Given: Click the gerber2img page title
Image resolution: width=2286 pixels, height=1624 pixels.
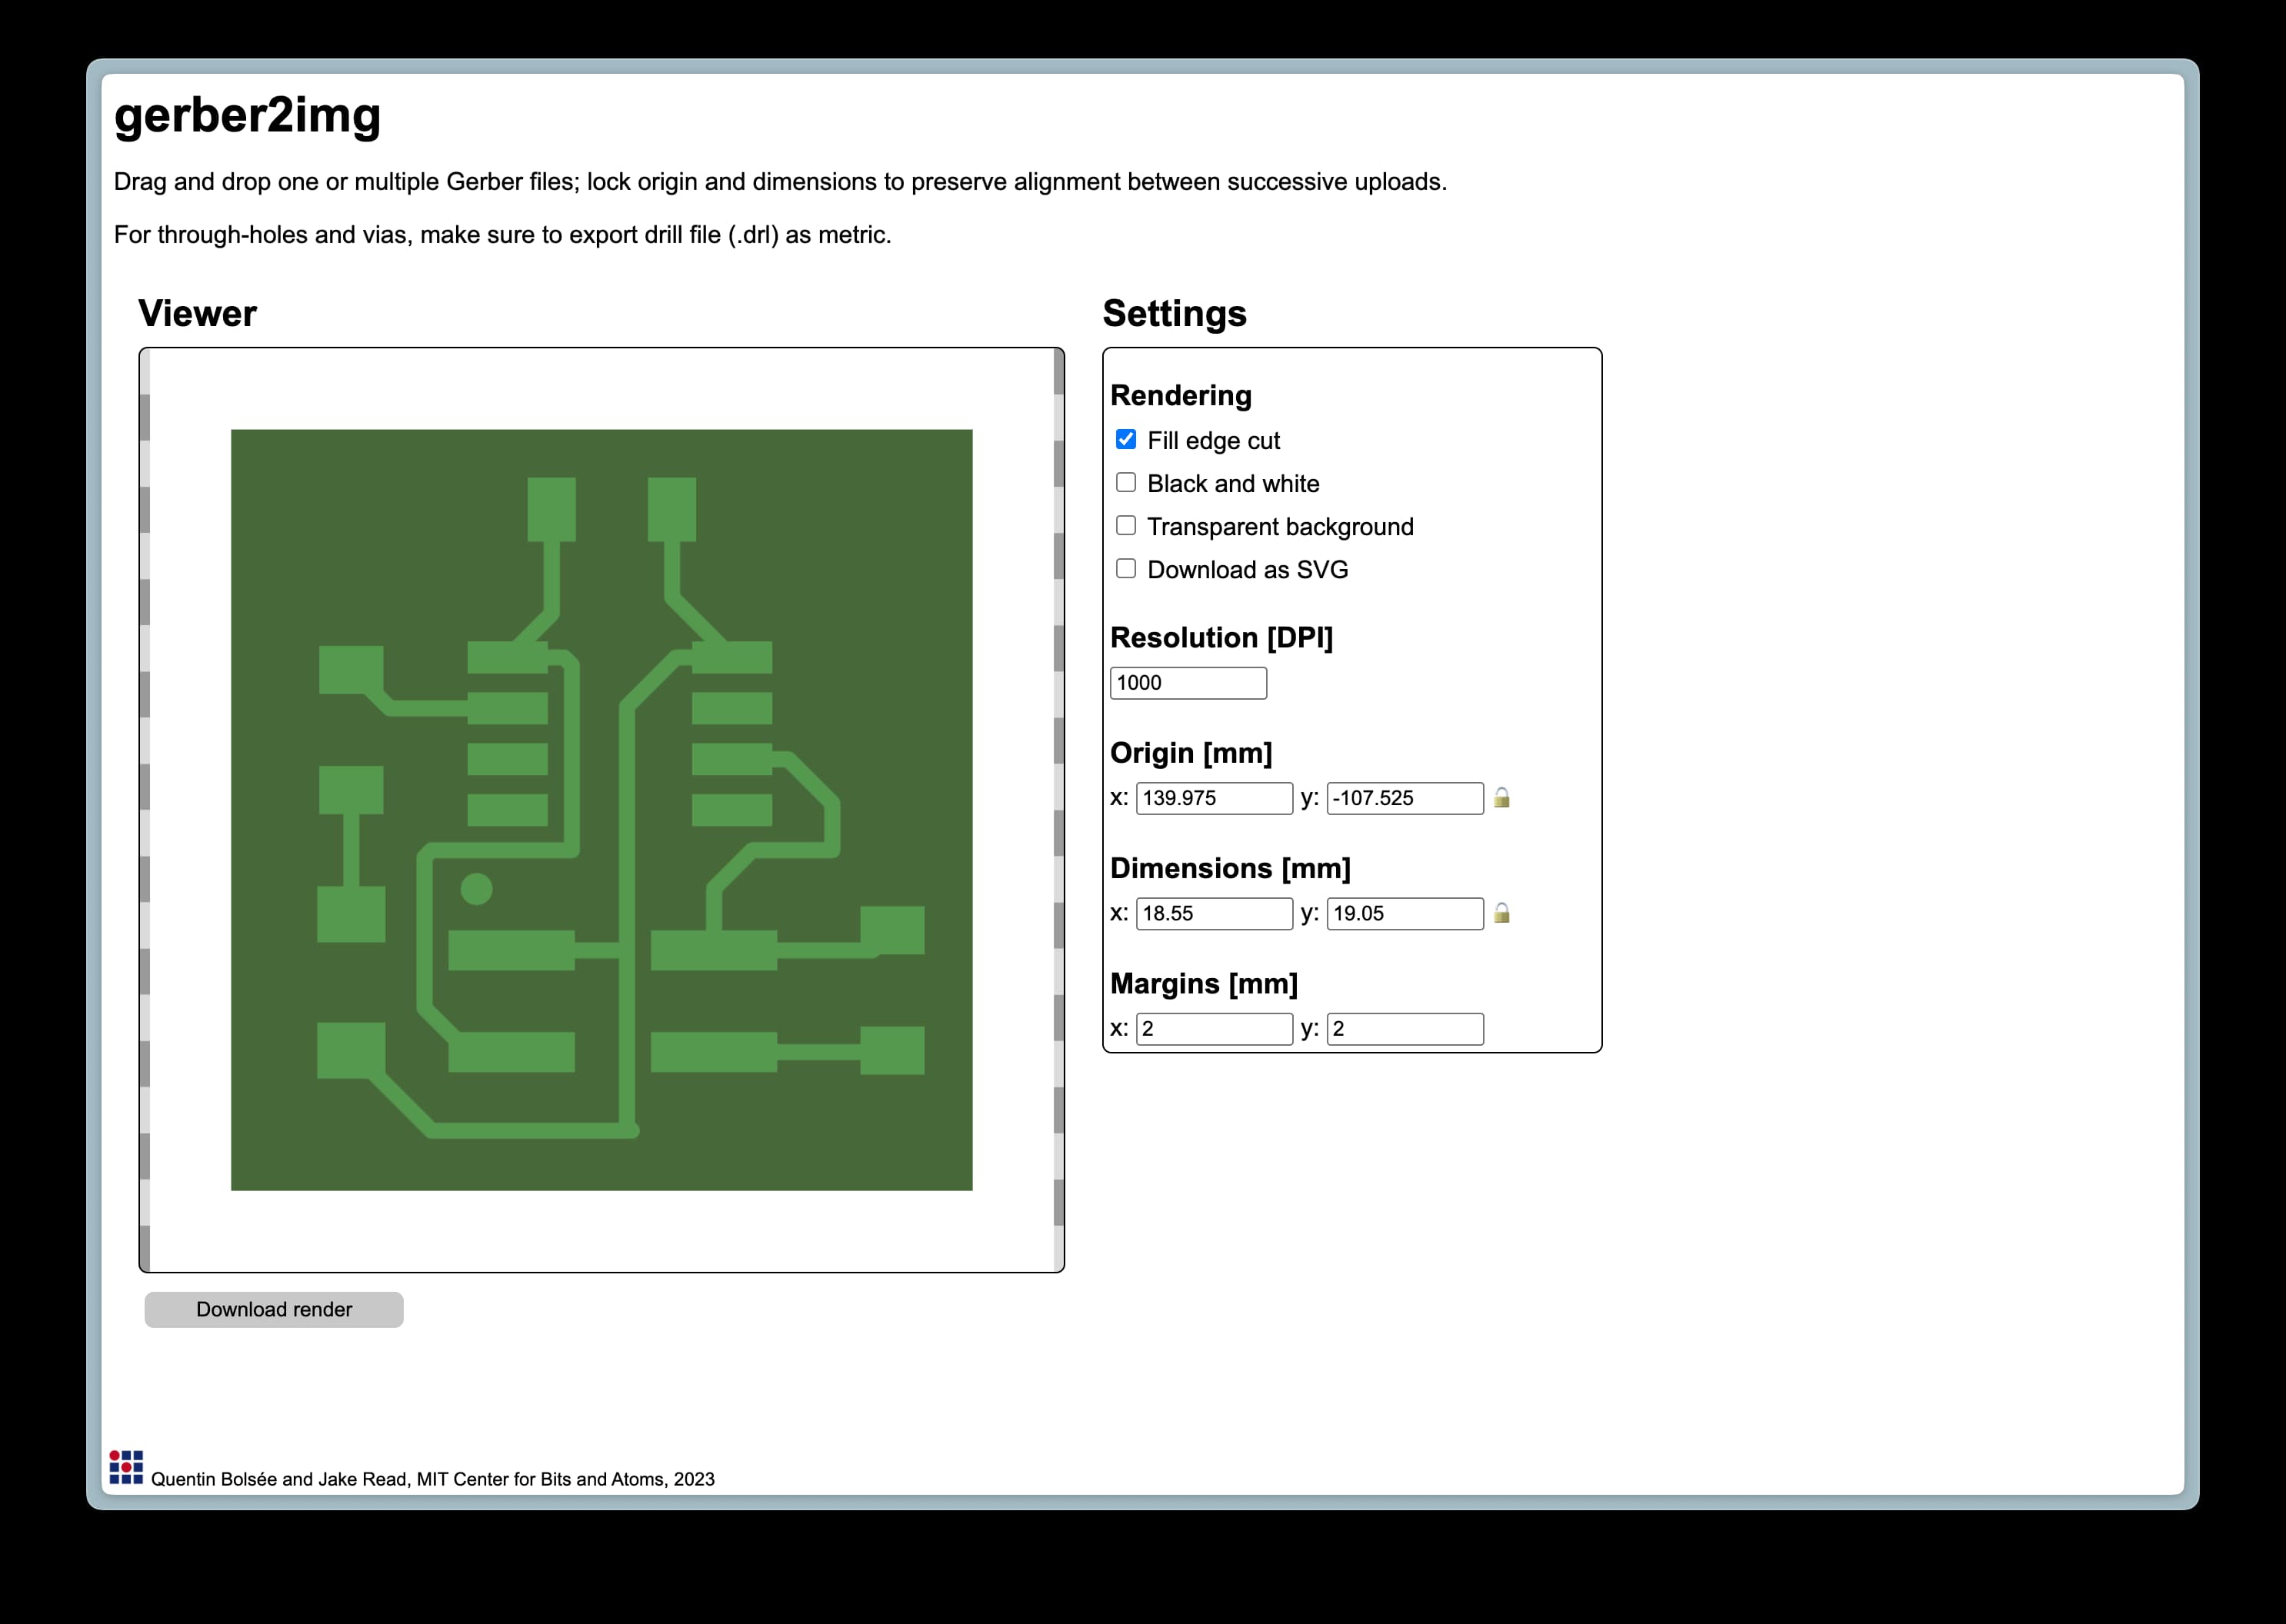Looking at the screenshot, I should pos(247,115).
